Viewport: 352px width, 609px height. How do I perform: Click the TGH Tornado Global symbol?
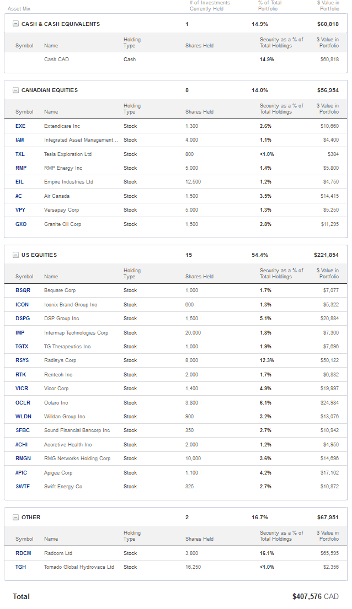coord(21,567)
